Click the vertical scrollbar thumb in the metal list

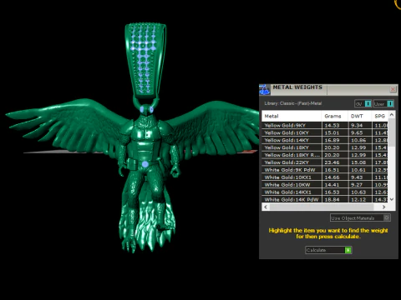coord(392,132)
